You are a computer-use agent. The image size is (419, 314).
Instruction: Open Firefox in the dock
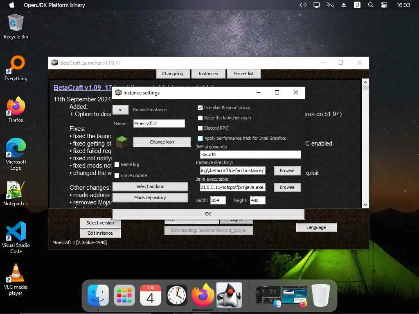coord(203,295)
